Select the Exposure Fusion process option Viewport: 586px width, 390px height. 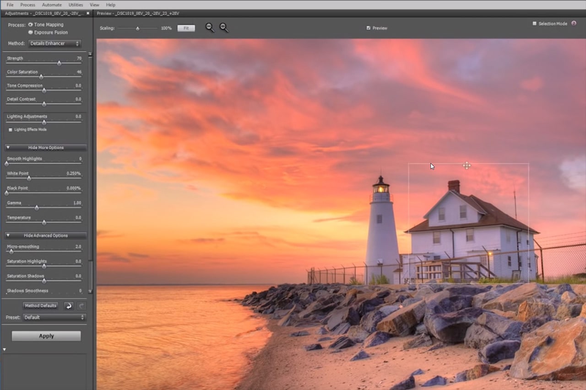pyautogui.click(x=31, y=32)
